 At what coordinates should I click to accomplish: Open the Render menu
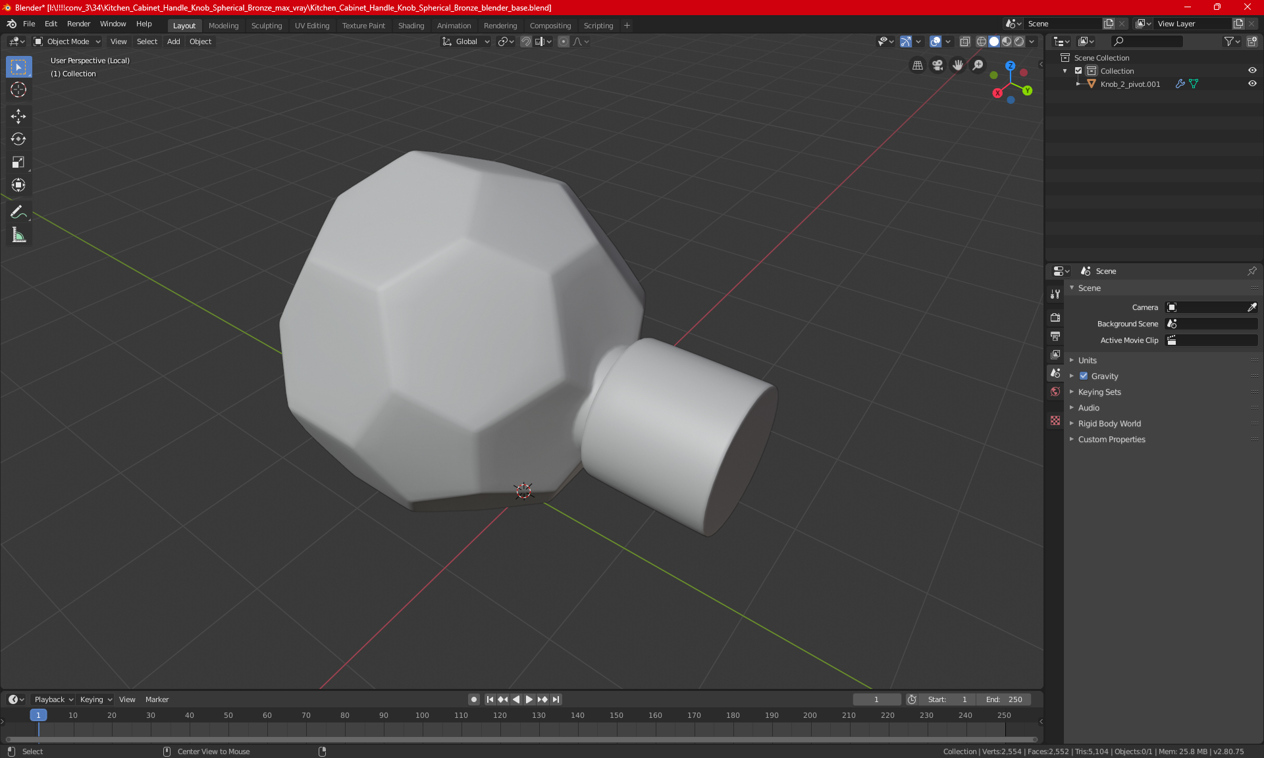tap(78, 24)
